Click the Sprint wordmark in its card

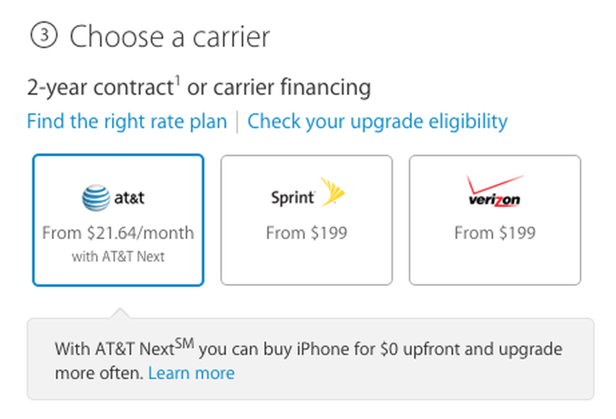pyautogui.click(x=293, y=197)
